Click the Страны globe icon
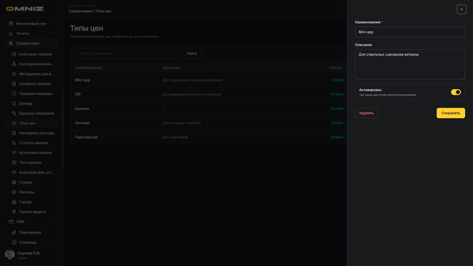Image resolution: width=473 pixels, height=266 pixels. coord(14,182)
